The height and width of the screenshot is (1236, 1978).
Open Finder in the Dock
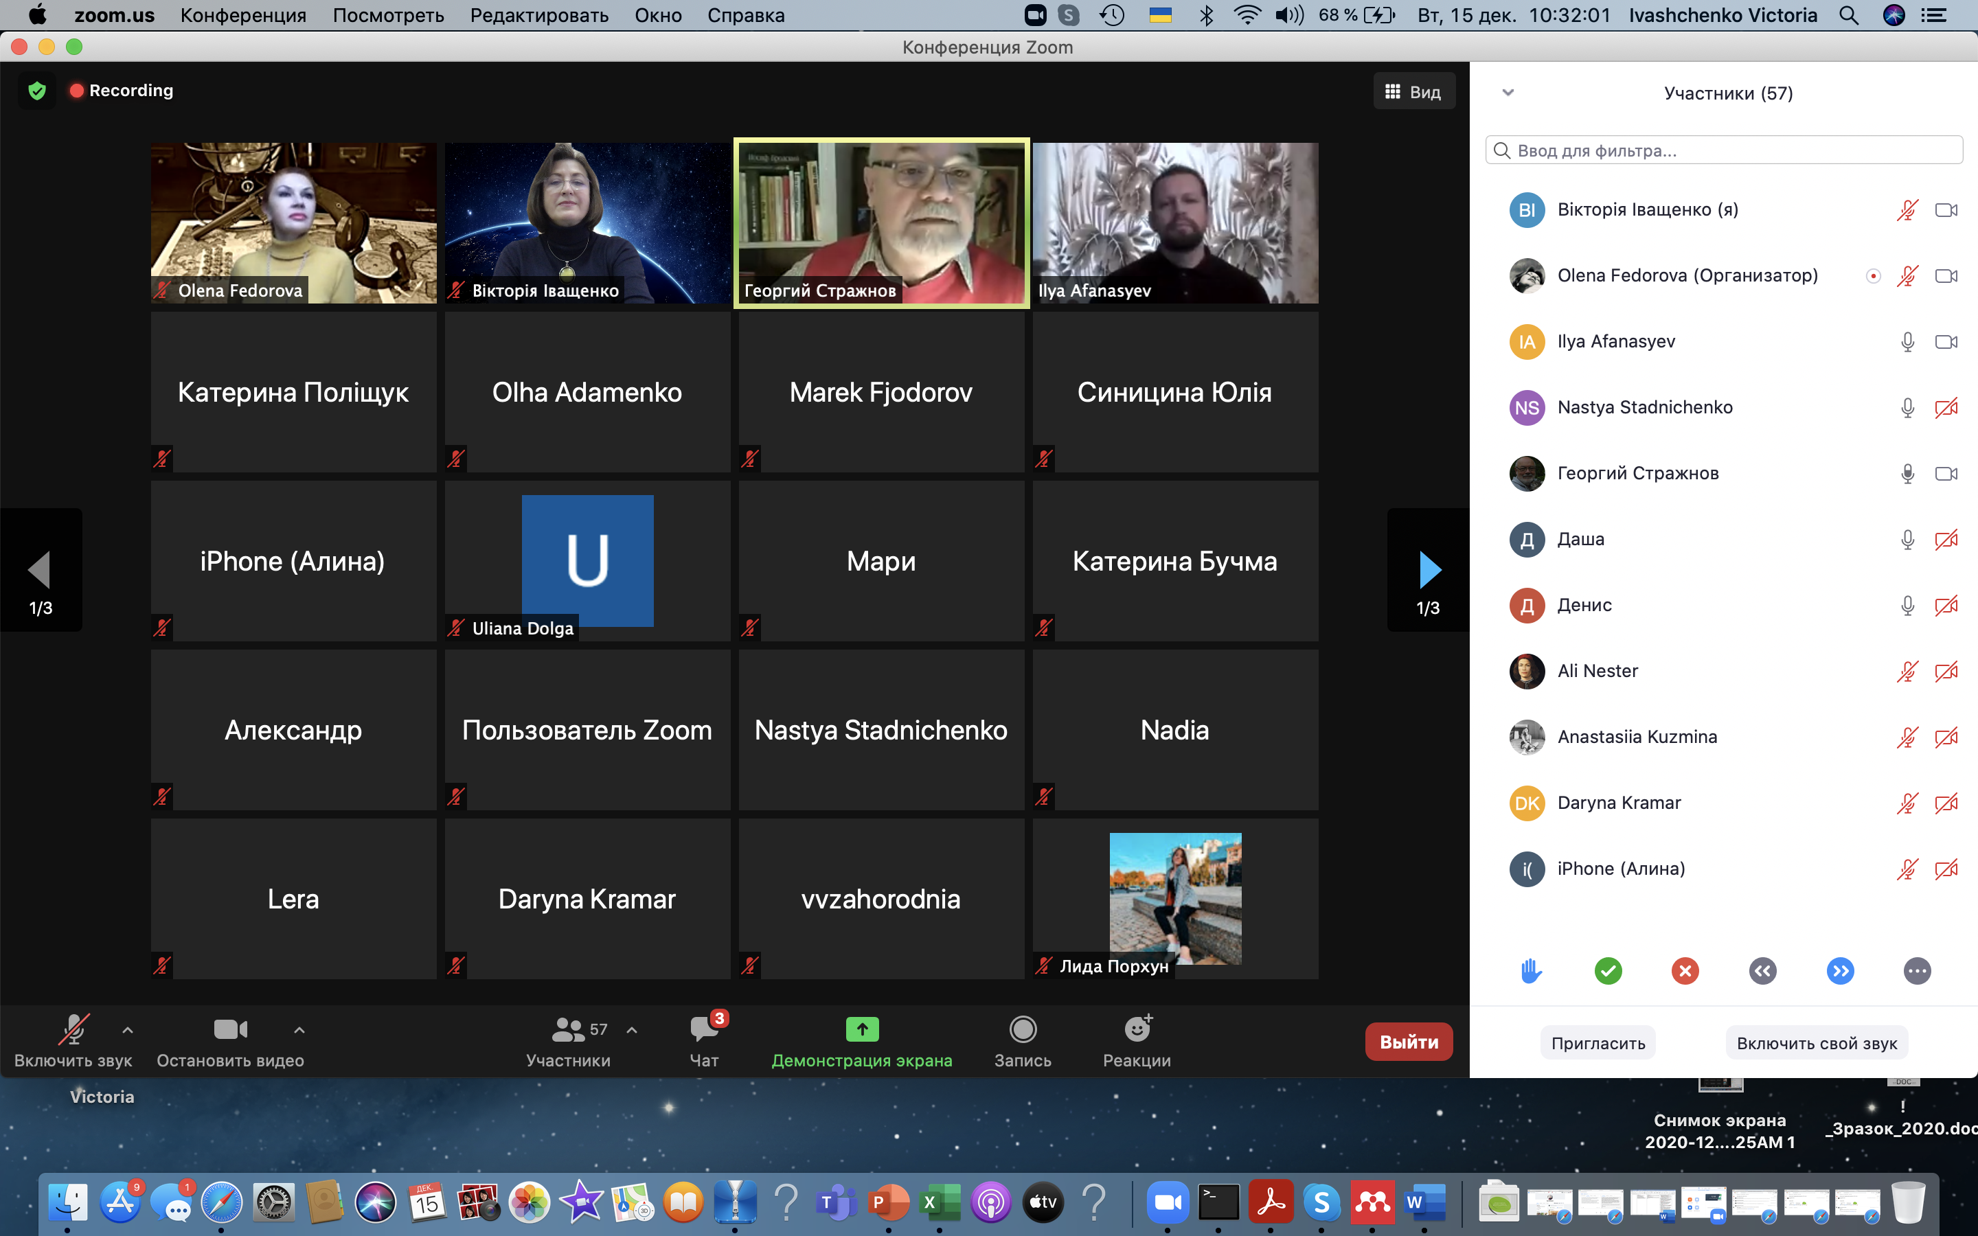point(68,1202)
